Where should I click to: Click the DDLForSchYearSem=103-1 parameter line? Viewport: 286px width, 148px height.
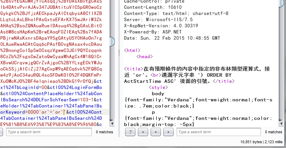coord(51,100)
